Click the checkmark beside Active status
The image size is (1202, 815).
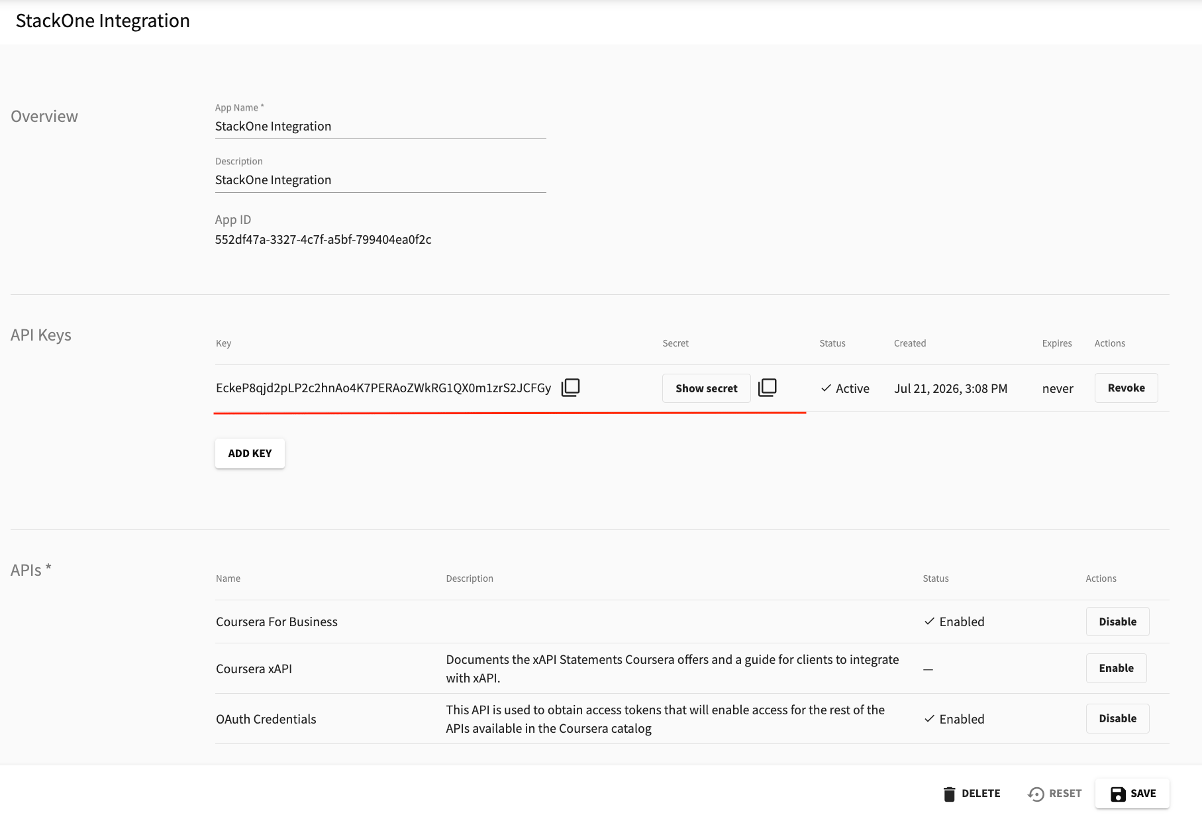826,388
